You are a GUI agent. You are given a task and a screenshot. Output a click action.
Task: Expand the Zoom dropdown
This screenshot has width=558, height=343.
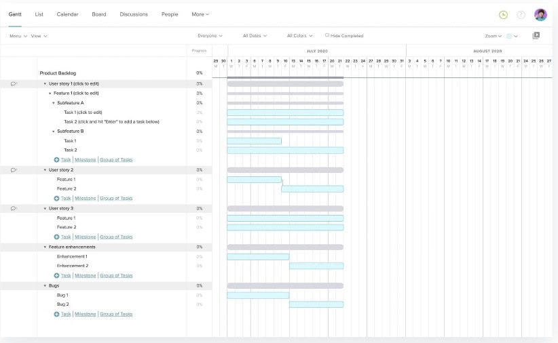point(494,36)
